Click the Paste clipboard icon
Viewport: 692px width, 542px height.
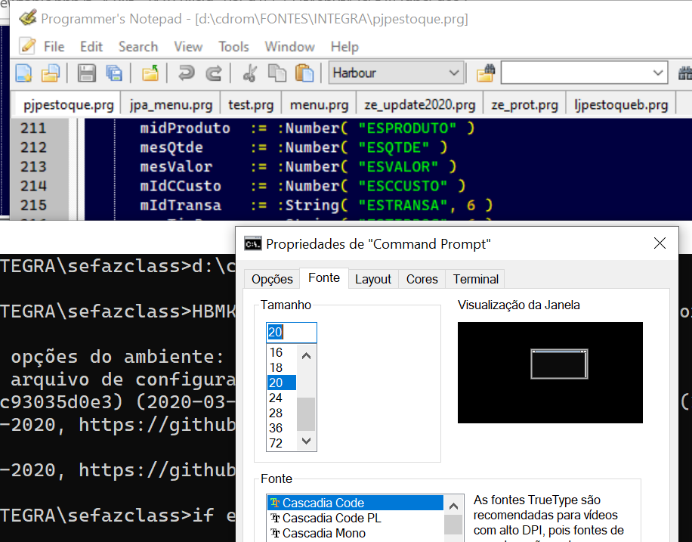(304, 73)
